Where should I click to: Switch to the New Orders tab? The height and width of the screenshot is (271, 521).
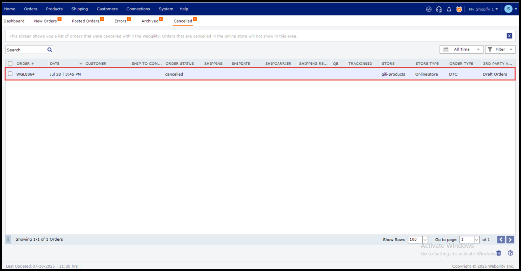(46, 21)
